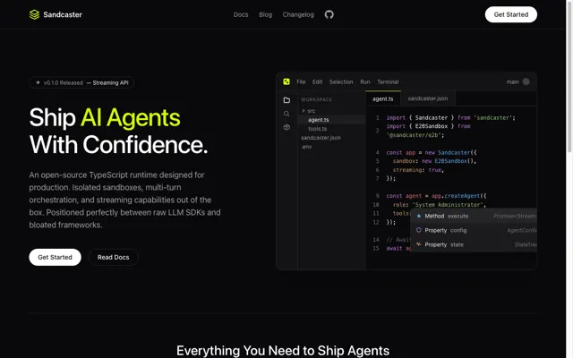Open the Blog navigation link
Image resolution: width=573 pixels, height=358 pixels.
pyautogui.click(x=265, y=14)
